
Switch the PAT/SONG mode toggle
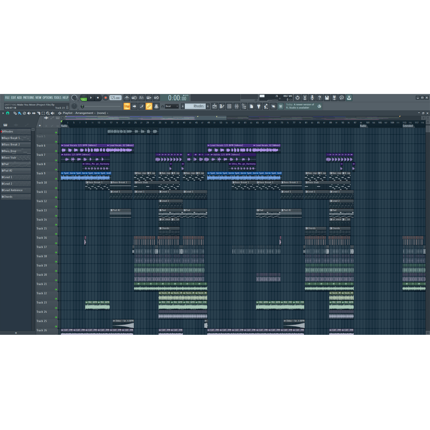tap(83, 98)
